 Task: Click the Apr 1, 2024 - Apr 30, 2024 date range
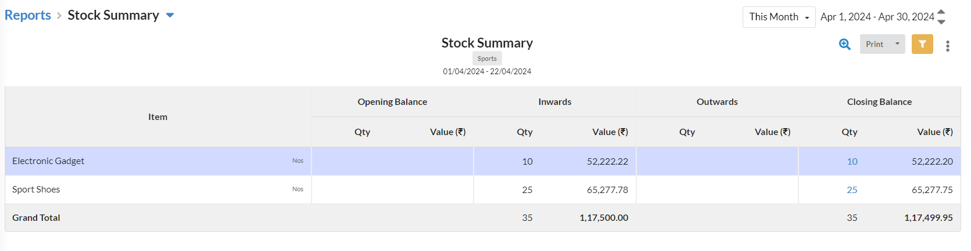877,17
